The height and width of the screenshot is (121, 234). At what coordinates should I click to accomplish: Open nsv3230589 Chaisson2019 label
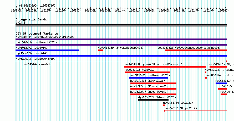pyautogui.click(x=150, y=86)
